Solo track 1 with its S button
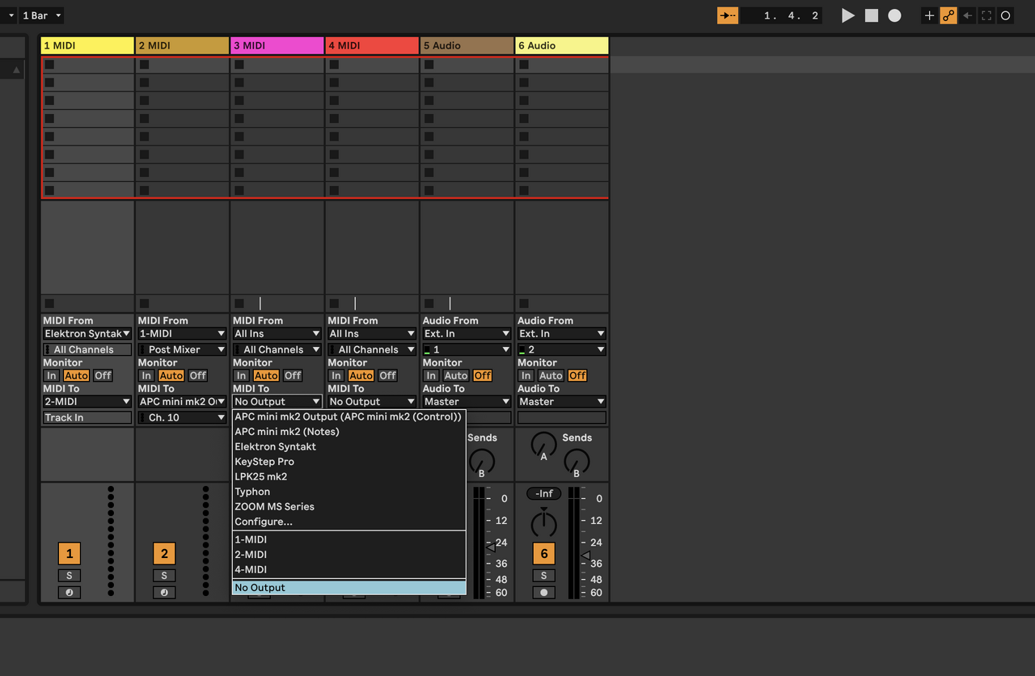 tap(69, 576)
